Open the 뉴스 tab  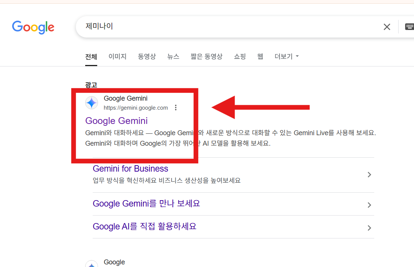[x=173, y=56]
